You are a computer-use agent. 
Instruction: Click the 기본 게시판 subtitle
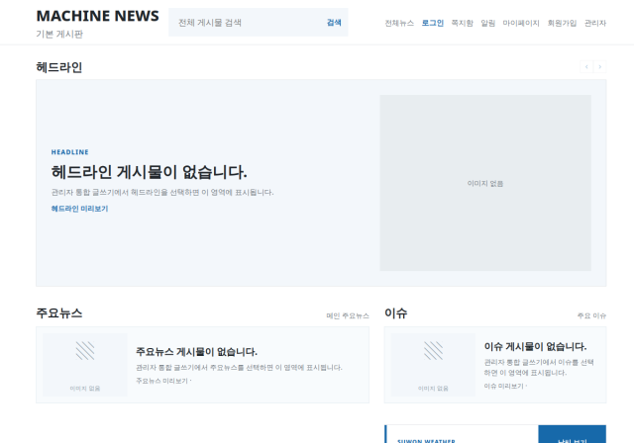coord(59,35)
